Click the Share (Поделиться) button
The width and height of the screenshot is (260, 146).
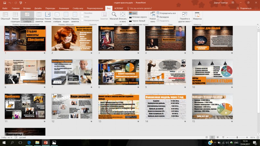(244, 8)
